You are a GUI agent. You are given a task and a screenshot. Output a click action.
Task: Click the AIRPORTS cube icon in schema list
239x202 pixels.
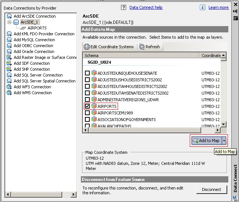click(94, 106)
